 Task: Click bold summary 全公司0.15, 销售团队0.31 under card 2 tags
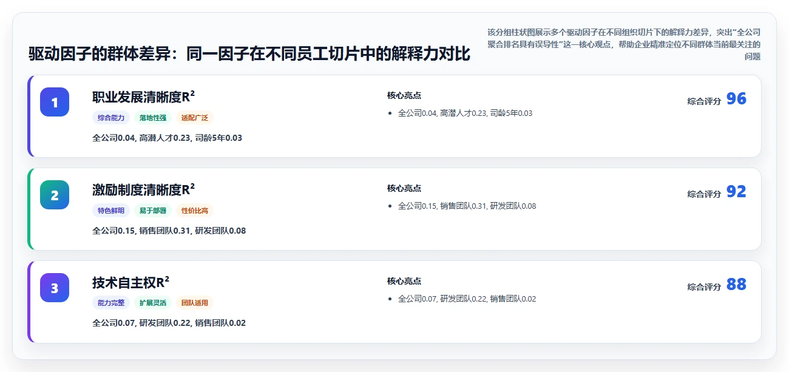pyautogui.click(x=169, y=231)
